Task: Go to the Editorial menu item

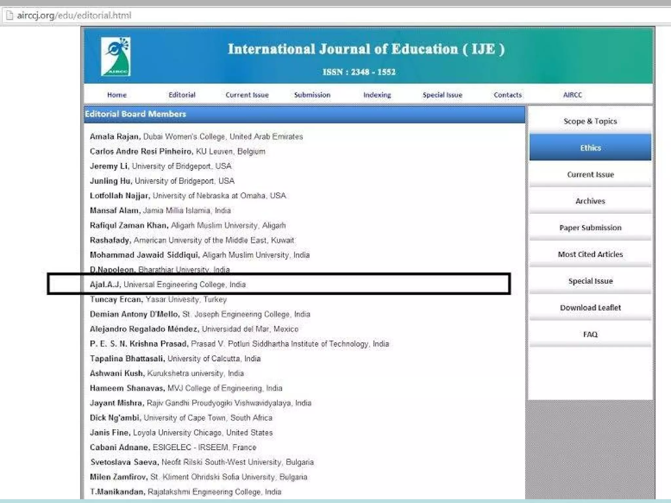Action: click(x=182, y=95)
